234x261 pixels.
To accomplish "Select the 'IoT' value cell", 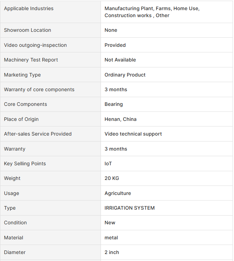I will click(108, 164).
